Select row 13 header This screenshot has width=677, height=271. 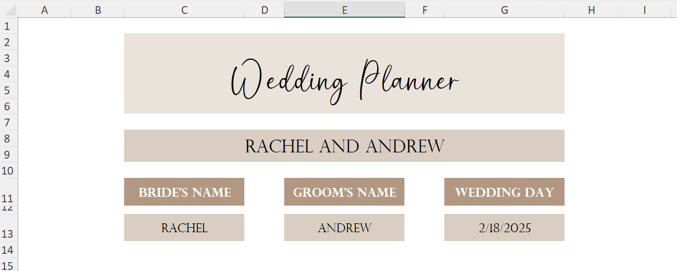(x=8, y=233)
